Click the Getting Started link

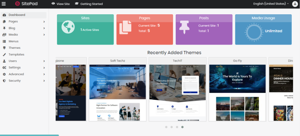(91, 4)
